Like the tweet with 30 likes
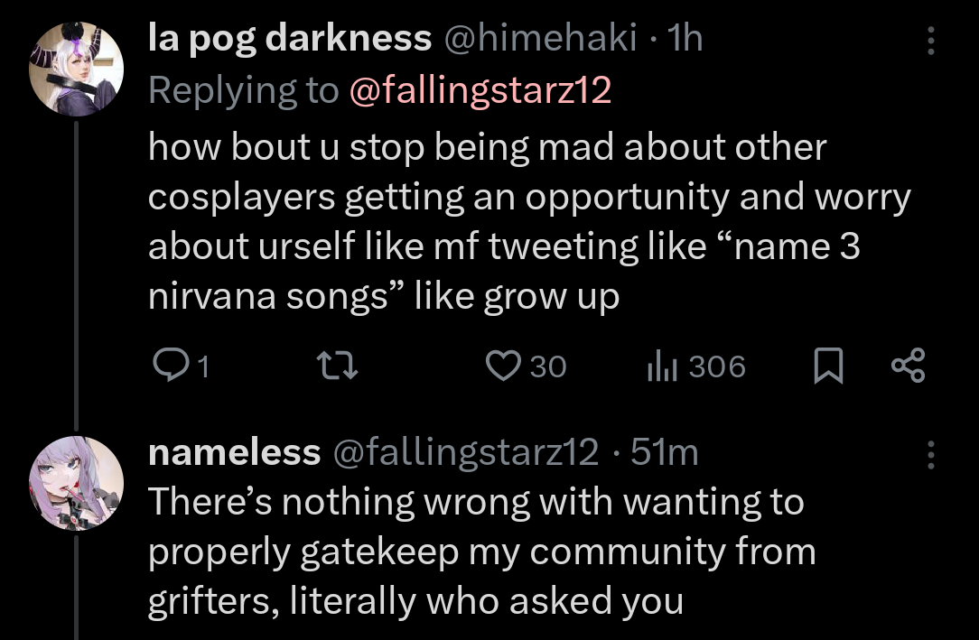The height and width of the screenshot is (640, 979). 499,366
